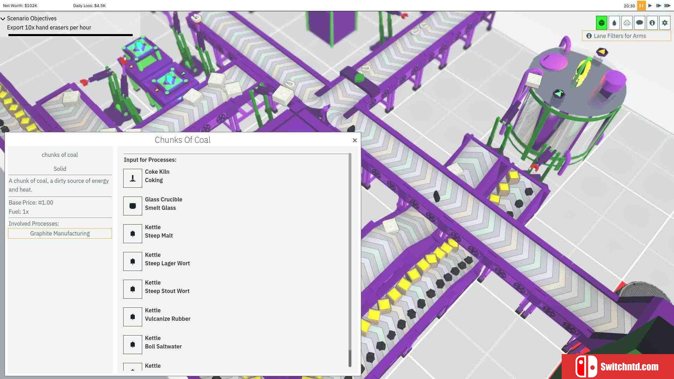The width and height of the screenshot is (674, 379).
Task: Select the 'Boil Saltwater' process text
Action: pos(163,346)
